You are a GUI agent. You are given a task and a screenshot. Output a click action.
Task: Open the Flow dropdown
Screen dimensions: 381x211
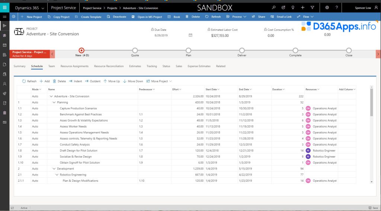click(x=305, y=17)
